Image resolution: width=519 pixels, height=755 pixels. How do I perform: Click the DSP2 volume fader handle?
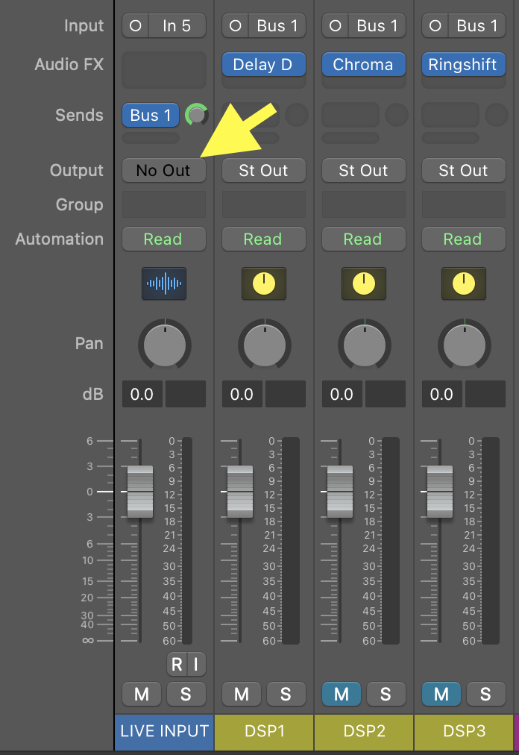[x=340, y=492]
